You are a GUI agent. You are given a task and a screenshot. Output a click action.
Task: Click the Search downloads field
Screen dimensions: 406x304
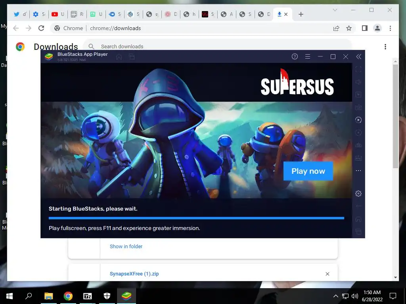coord(218,46)
